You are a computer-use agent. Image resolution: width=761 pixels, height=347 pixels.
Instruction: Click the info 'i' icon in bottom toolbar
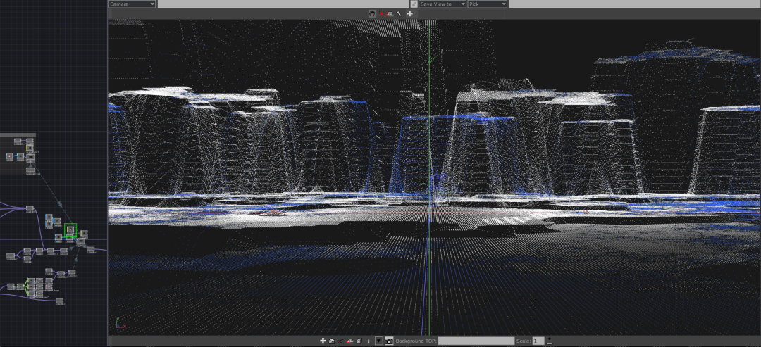[369, 341]
